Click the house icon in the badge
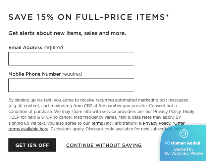The image size is (206, 161). [x=184, y=134]
